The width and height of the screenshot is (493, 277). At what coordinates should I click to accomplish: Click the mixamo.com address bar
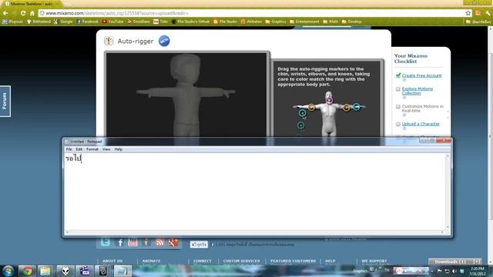click(252, 13)
